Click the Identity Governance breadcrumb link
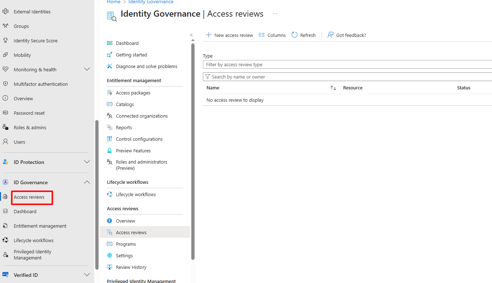This screenshot has height=283, width=492. click(x=151, y=2)
